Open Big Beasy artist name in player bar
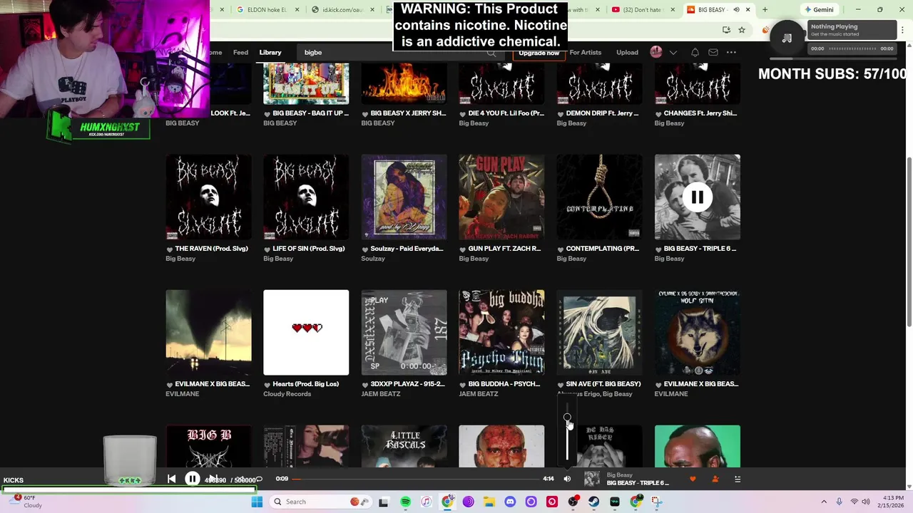913x513 pixels. [x=619, y=475]
